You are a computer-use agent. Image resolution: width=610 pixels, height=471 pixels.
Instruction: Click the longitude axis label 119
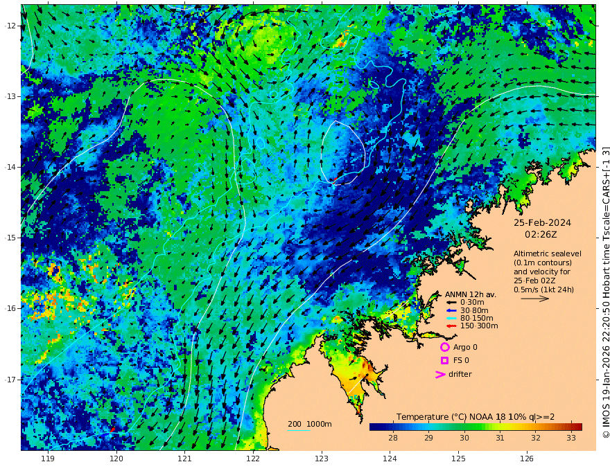pyautogui.click(x=48, y=459)
